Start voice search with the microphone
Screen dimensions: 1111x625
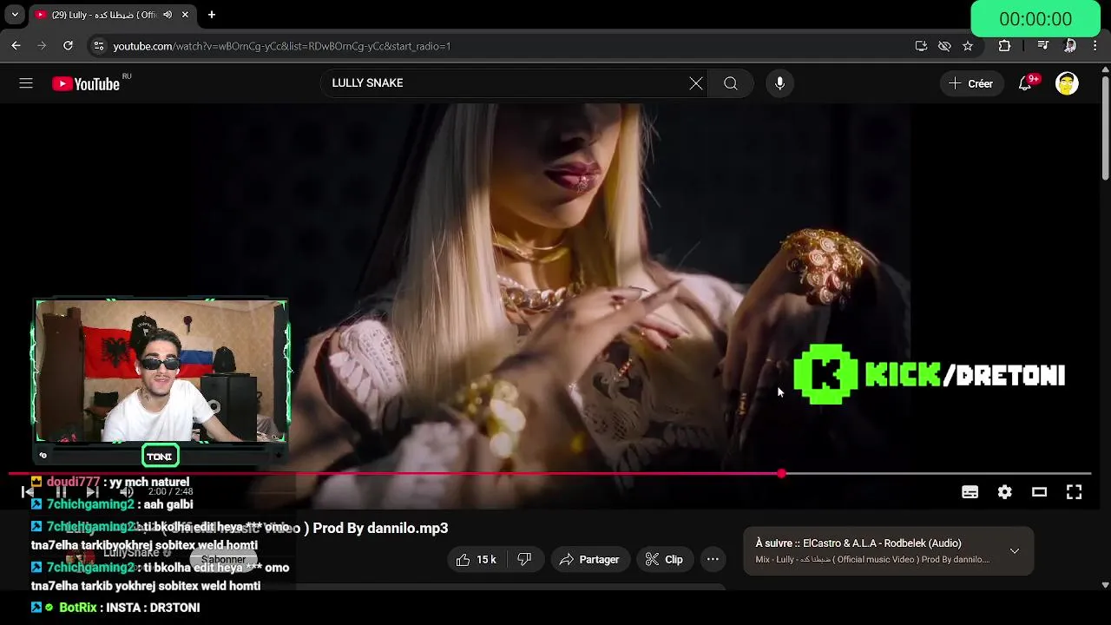coord(779,83)
